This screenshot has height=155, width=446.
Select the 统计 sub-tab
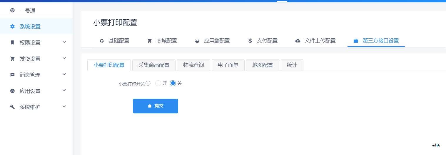pos(292,65)
